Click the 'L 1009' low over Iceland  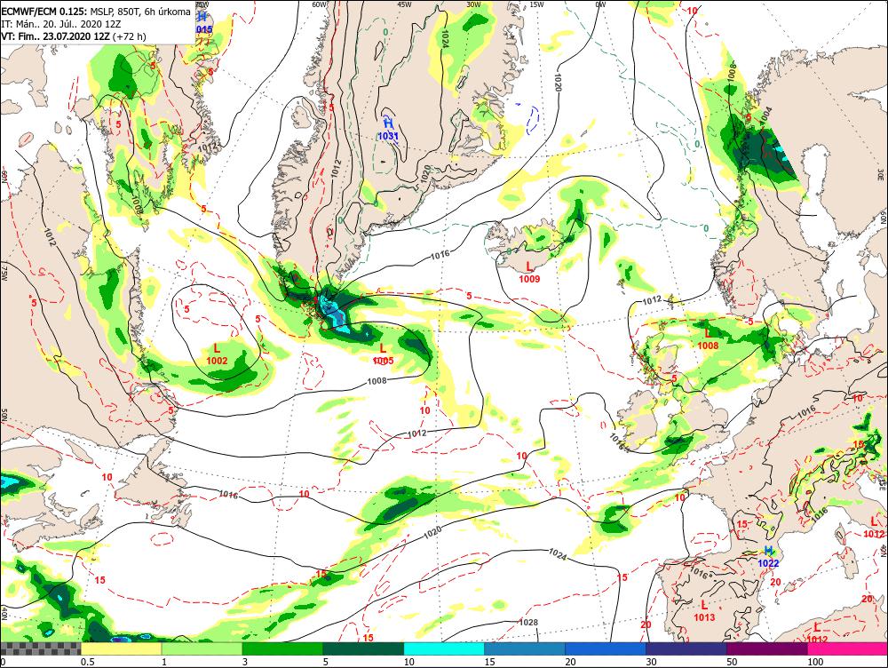pos(529,272)
